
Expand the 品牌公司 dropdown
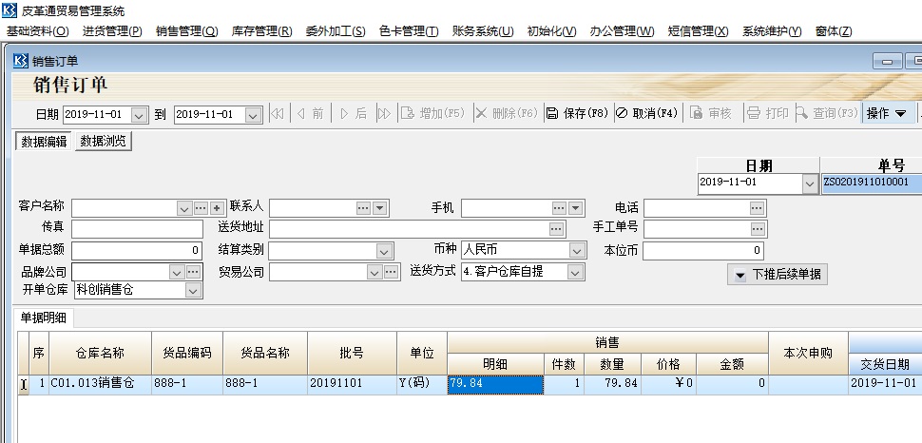[177, 273]
